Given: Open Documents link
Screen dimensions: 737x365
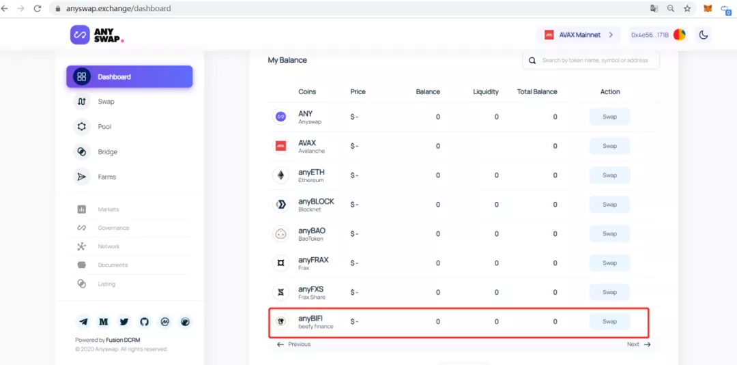Looking at the screenshot, I should coord(113,265).
